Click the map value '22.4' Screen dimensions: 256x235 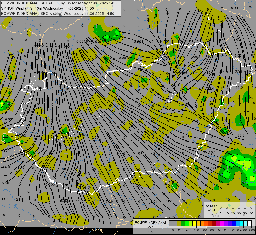tap(210, 89)
